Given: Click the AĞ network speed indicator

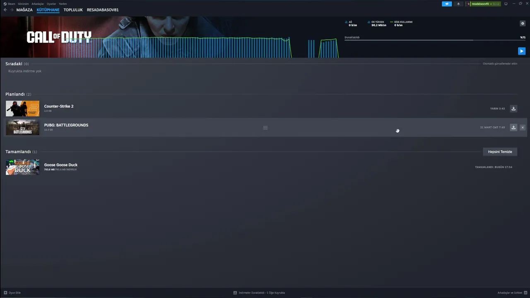Looking at the screenshot, I should pyautogui.click(x=351, y=24).
